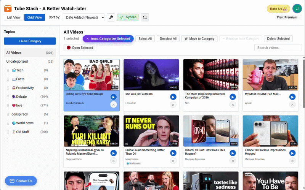
Task: Click the Plan: Premium label
Action: click(x=287, y=17)
